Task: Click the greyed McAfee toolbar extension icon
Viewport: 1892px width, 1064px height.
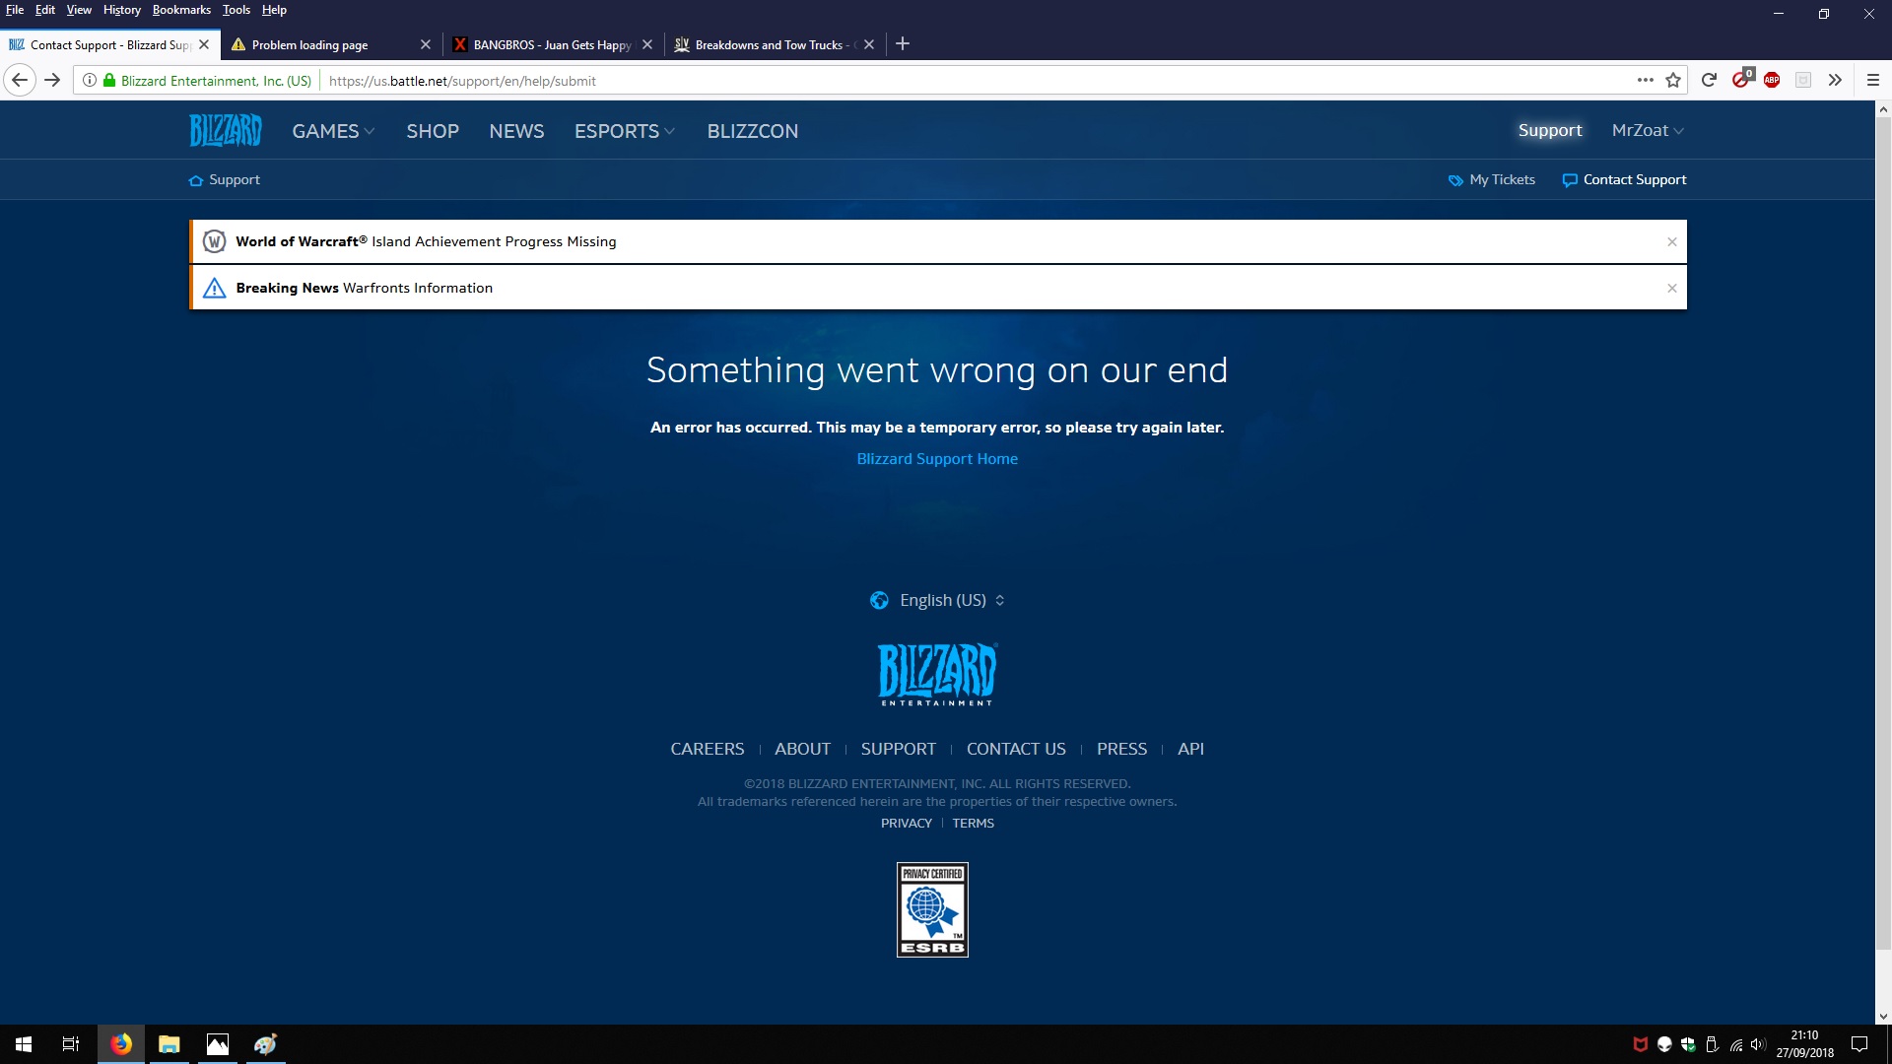Action: pos(1803,81)
